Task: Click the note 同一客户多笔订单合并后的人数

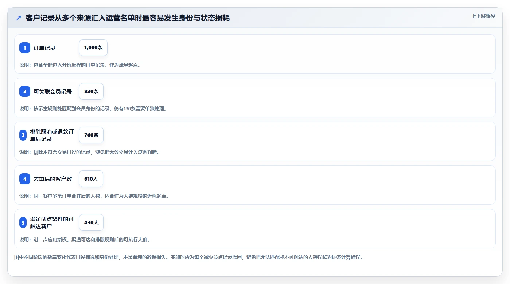Action: pos(94,196)
